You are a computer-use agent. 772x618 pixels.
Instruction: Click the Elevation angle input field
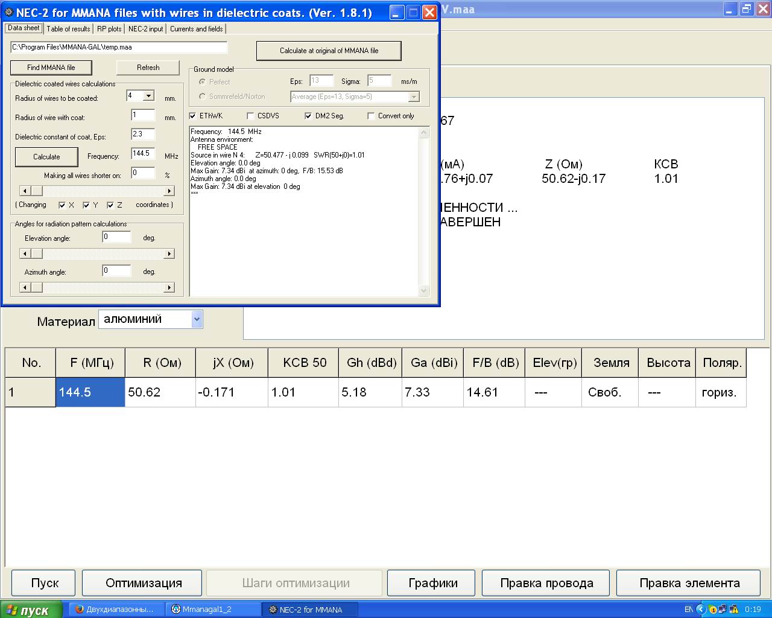(x=116, y=237)
